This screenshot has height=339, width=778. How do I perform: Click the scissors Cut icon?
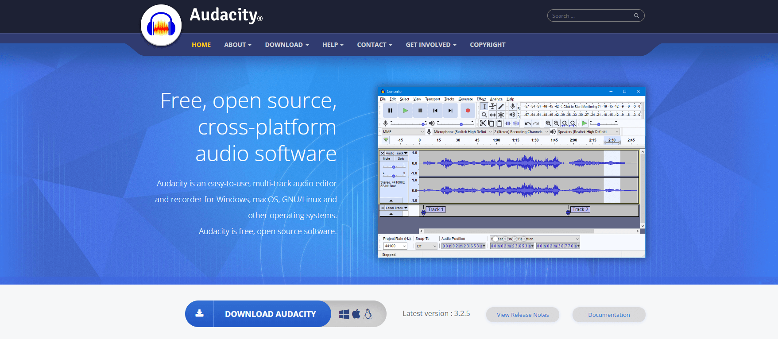point(483,123)
